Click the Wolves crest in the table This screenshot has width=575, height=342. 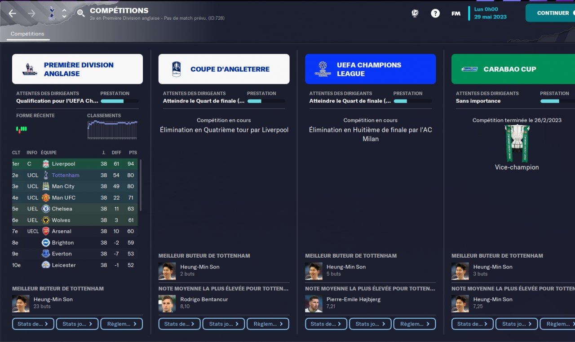point(46,220)
